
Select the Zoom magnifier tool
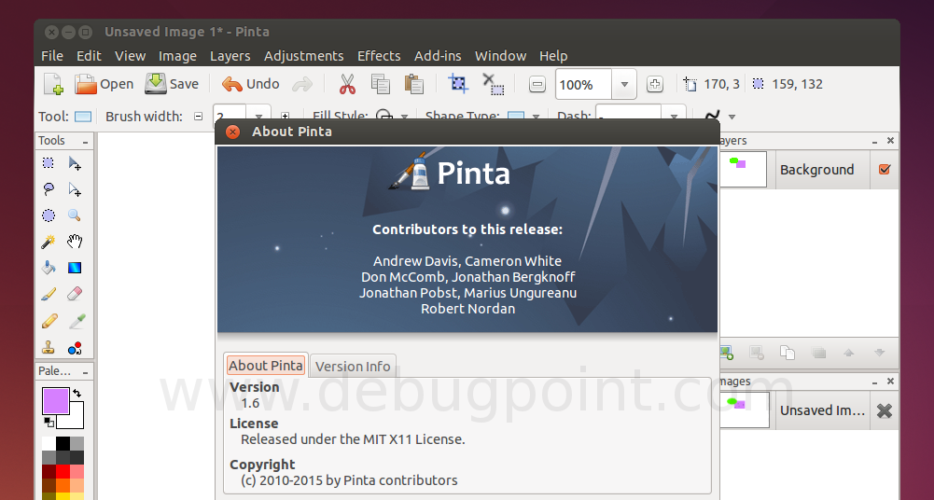click(x=75, y=215)
